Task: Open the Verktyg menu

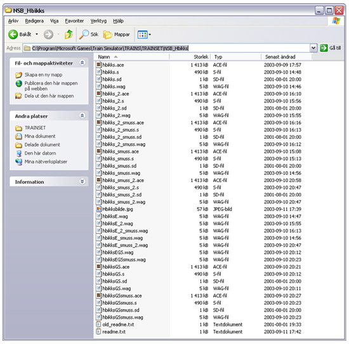Action: tap(98, 21)
